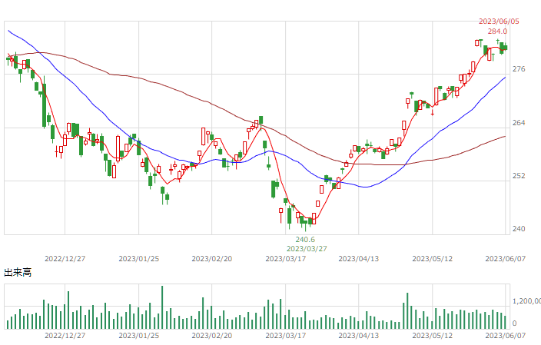Click 2022/12/27 date under volume chart

[65, 335]
